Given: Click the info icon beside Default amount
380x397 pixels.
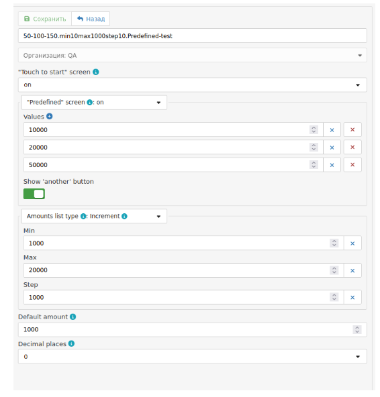Looking at the screenshot, I should pyautogui.click(x=73, y=317).
